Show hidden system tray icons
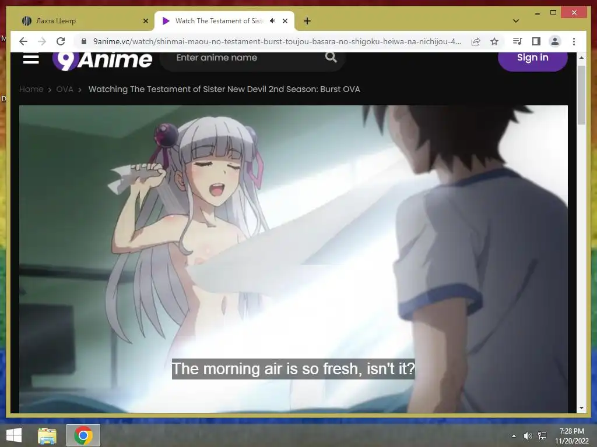Screen dimensions: 597x447 tap(514, 436)
